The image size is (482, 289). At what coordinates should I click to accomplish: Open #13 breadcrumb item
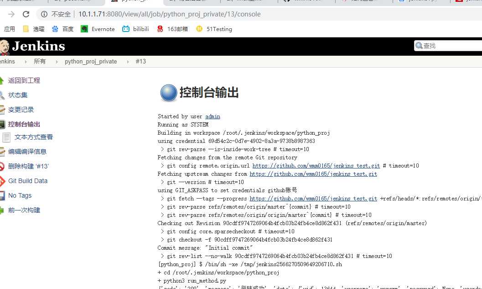(141, 62)
